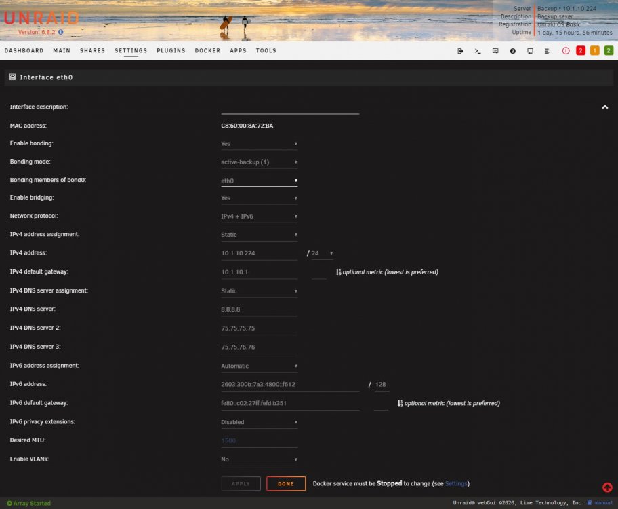Click the MAC address value C8:60:00:8A:72:BA
This screenshot has width=618, height=509.
click(247, 126)
